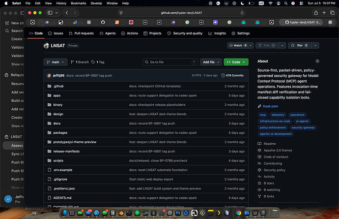Expand the Fork options arrow
The image size is (339, 219).
(282, 45)
